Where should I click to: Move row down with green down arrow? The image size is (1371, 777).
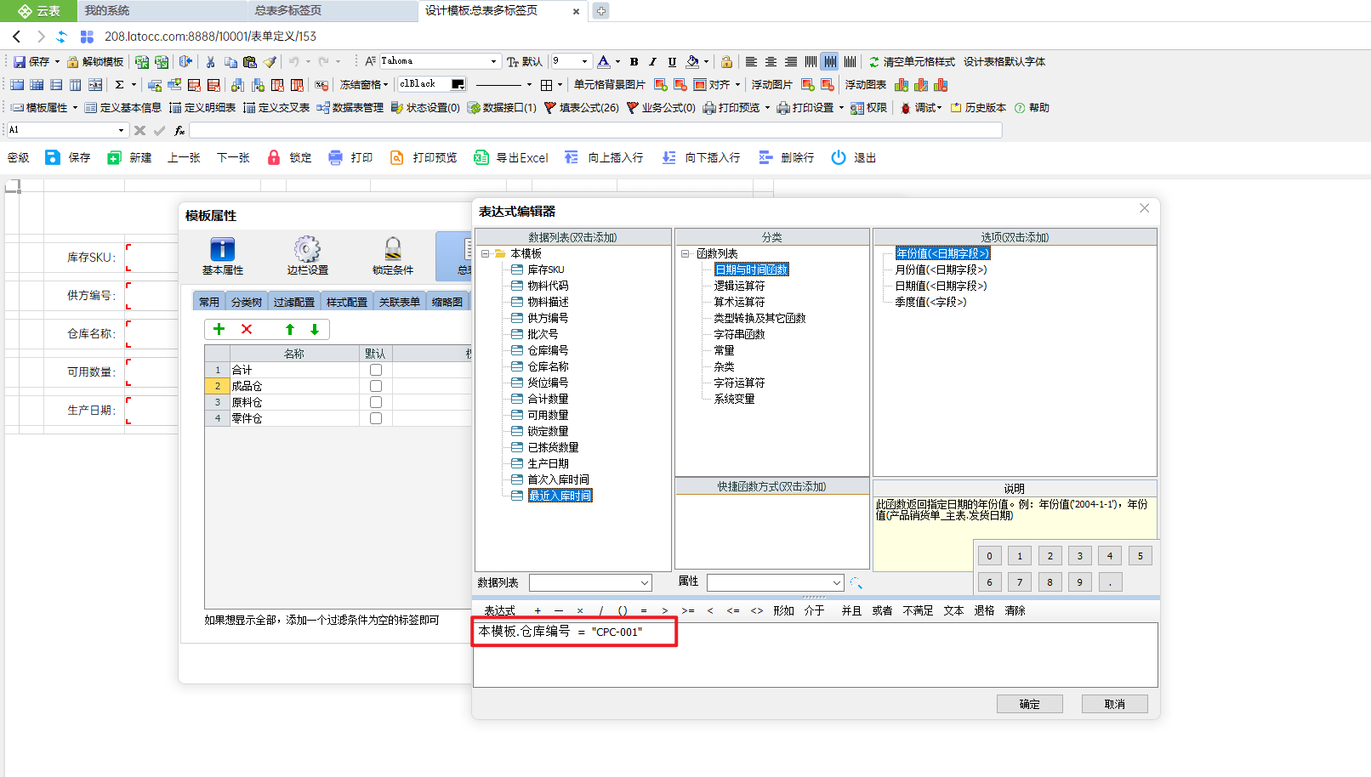point(315,329)
